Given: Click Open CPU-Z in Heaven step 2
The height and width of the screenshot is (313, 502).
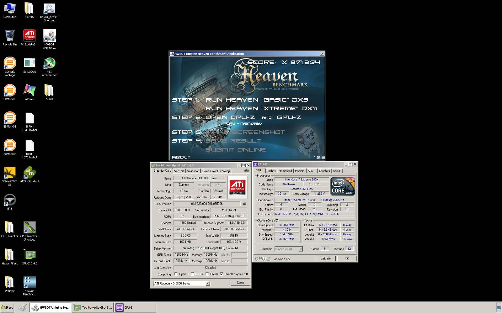Looking at the screenshot, I should 230,117.
